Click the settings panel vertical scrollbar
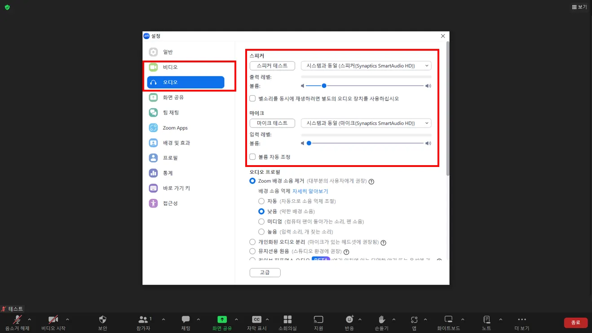This screenshot has height=333, width=592. click(447, 108)
